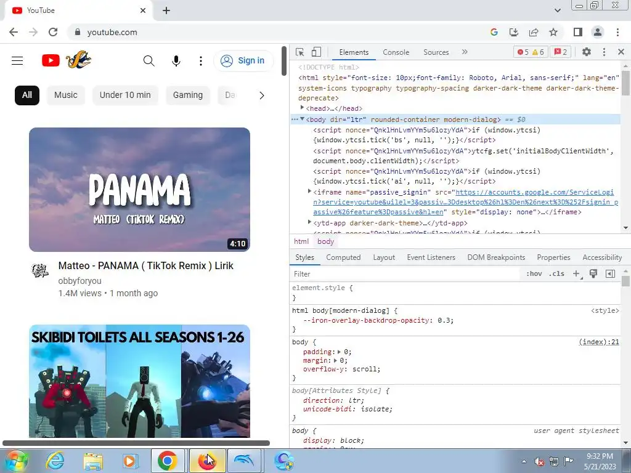Open Skibidi Toilets All Seasons thumbnail
Image resolution: width=631 pixels, height=473 pixels.
tap(140, 381)
